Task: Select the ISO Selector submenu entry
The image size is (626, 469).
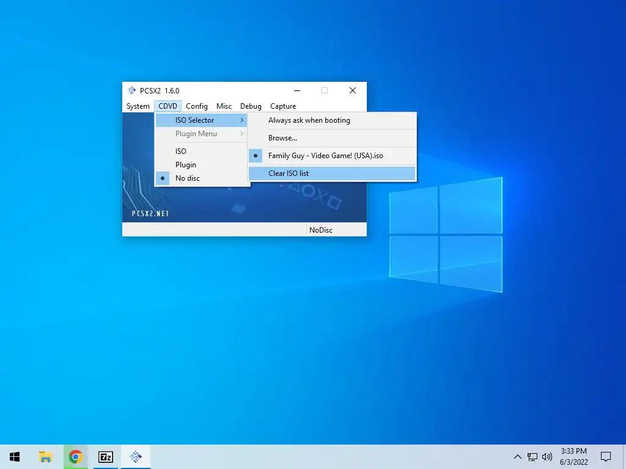Action: (201, 120)
